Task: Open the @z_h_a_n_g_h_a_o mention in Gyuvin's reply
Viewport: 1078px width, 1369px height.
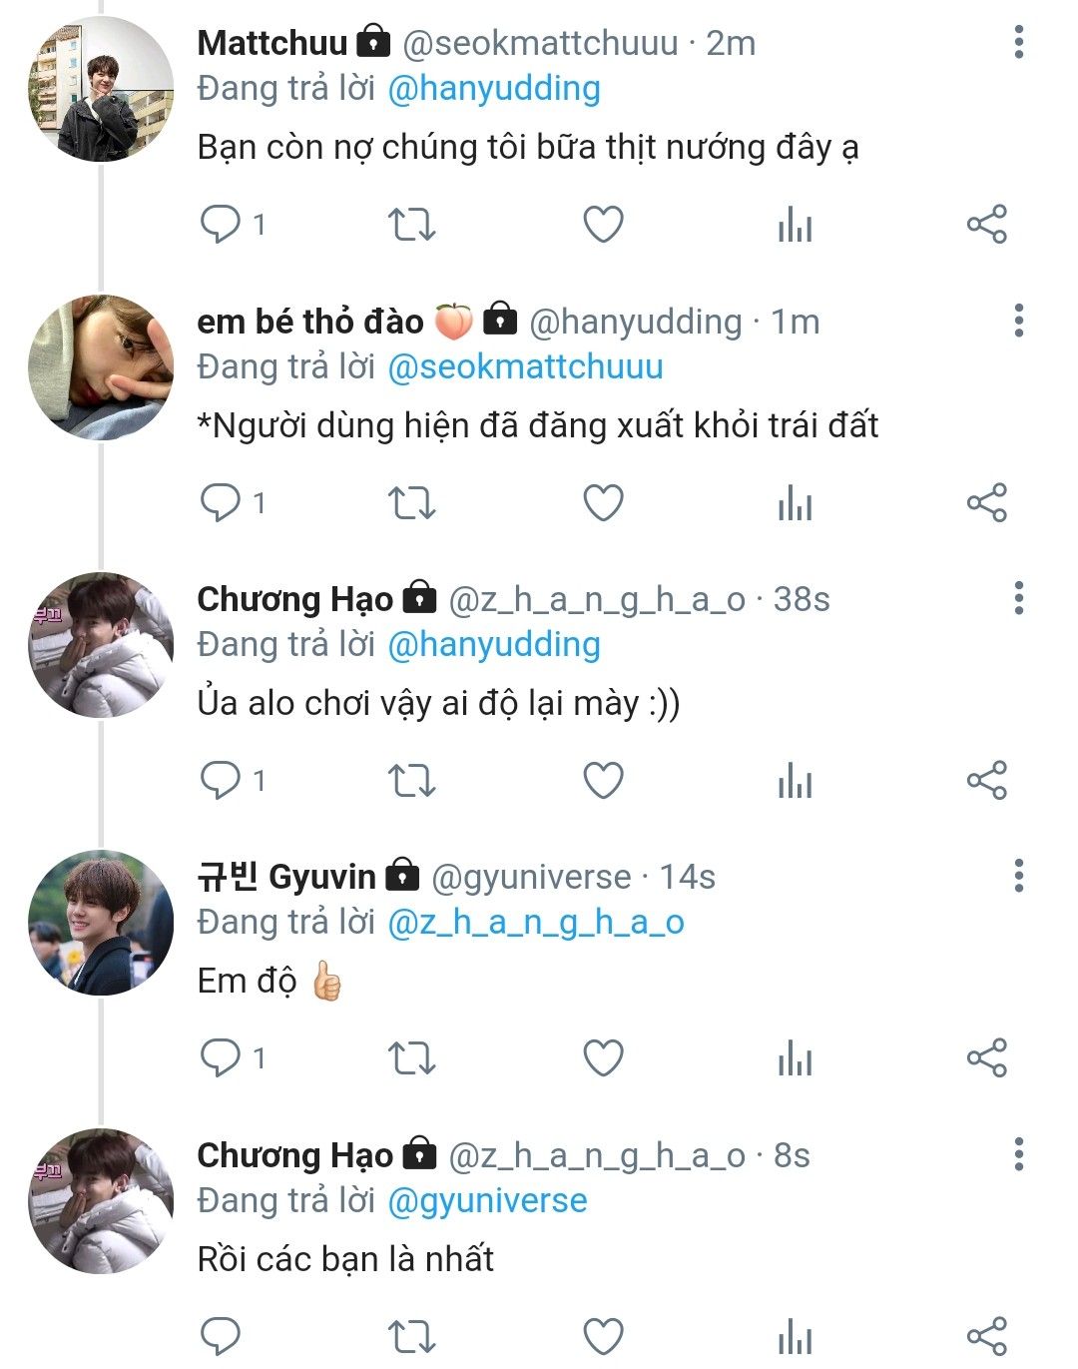Action: click(536, 923)
